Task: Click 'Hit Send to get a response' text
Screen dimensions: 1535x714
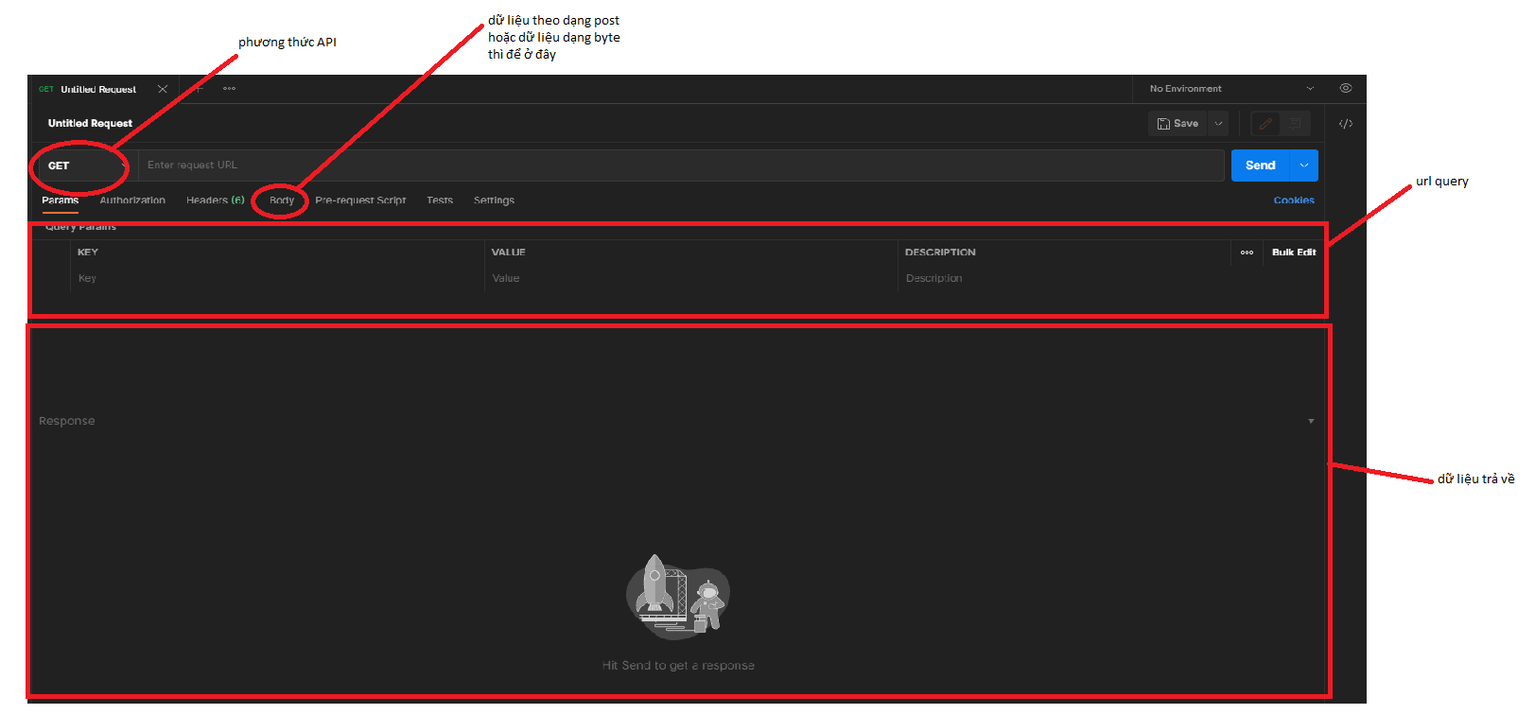Action: pyautogui.click(x=678, y=666)
